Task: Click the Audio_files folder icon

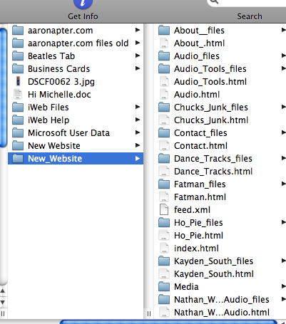Action: 164,56
